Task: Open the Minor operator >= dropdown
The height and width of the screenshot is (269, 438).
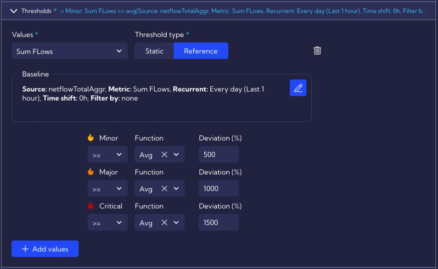Action: click(108, 154)
